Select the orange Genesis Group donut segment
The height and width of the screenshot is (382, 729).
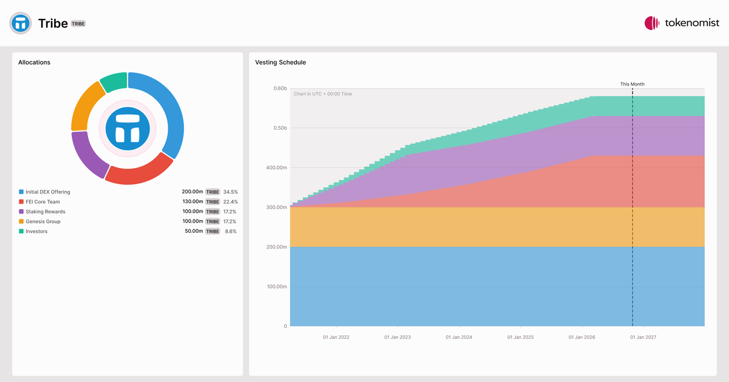point(85,107)
